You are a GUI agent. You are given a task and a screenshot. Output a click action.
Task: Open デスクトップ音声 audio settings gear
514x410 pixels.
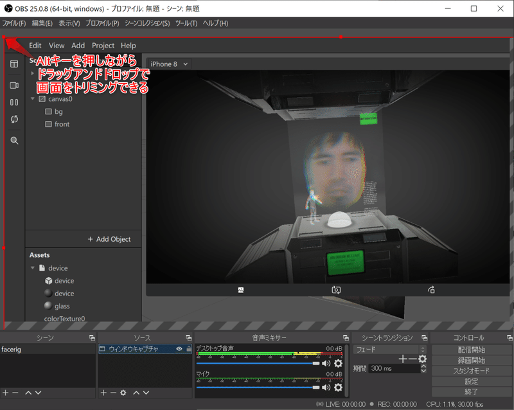pos(338,363)
